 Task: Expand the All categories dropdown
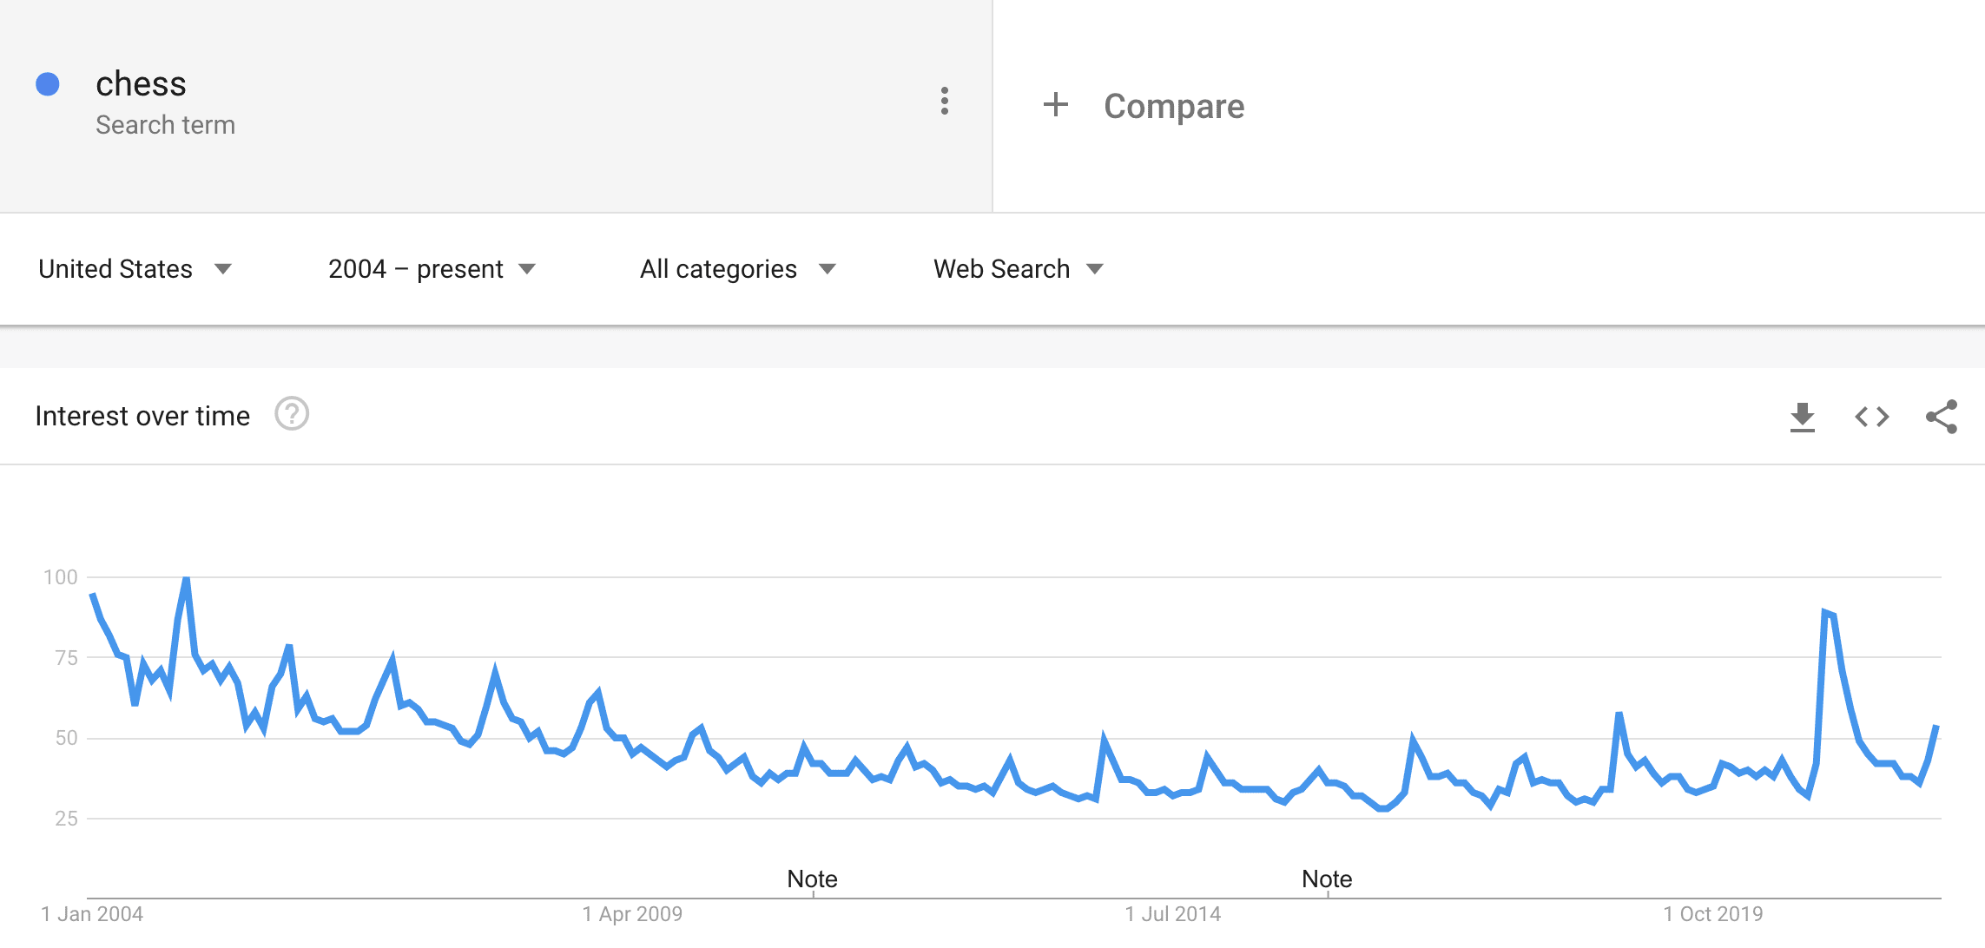click(738, 269)
